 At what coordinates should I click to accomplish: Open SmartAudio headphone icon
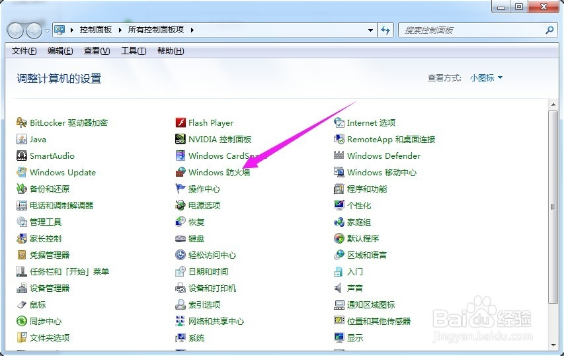(22, 156)
